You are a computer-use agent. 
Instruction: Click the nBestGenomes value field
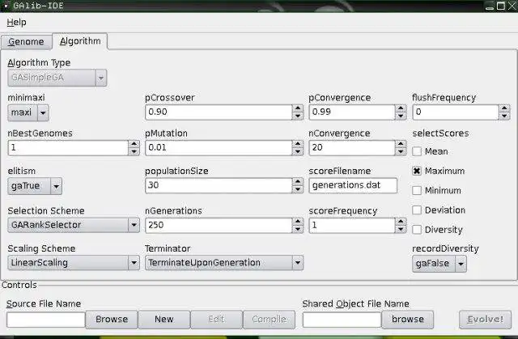coord(68,148)
